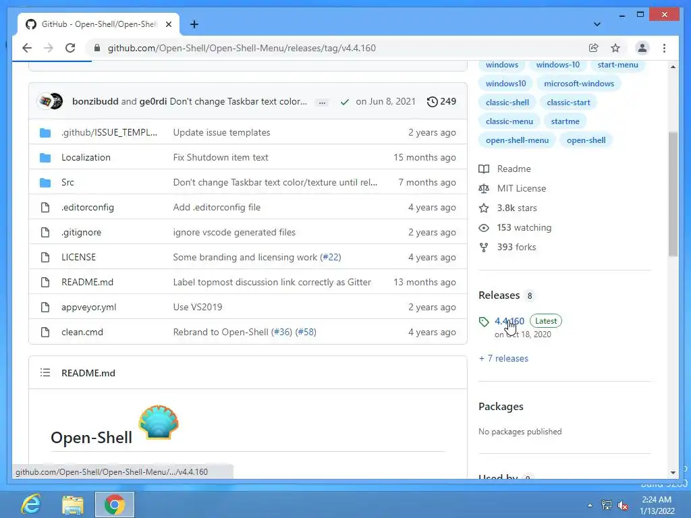Select the GitHub Open-Shell browser tab
This screenshot has height=518, width=691.
click(99, 24)
